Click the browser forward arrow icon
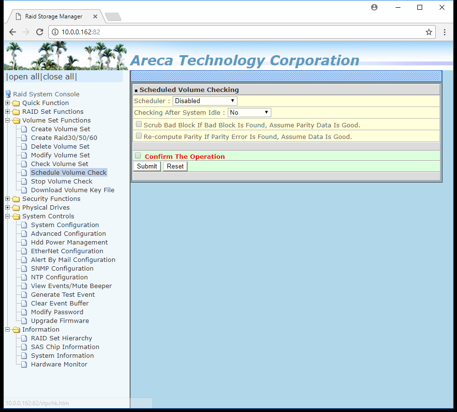The width and height of the screenshot is (457, 412). coord(26,32)
